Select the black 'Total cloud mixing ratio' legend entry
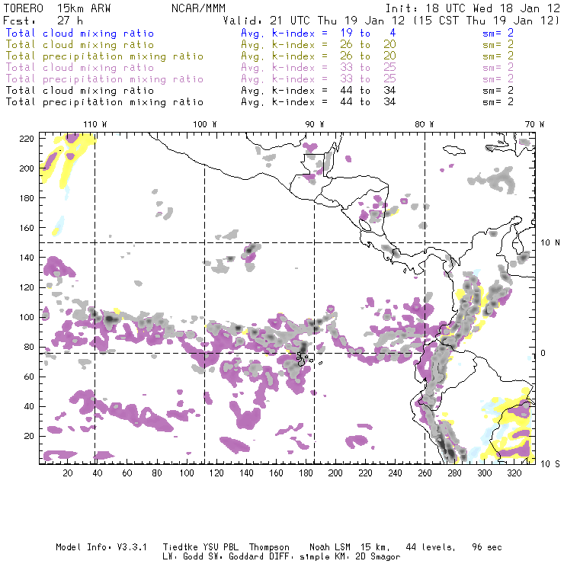The width and height of the screenshot is (564, 564). tap(80, 90)
